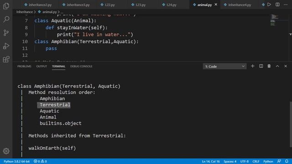The image size is (292, 164).
Task: Select the 1: Code terminal dropdown
Action: (x=224, y=67)
